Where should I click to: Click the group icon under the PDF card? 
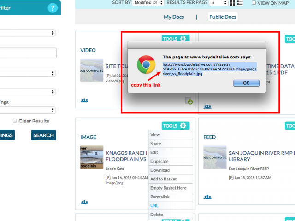(x=207, y=107)
